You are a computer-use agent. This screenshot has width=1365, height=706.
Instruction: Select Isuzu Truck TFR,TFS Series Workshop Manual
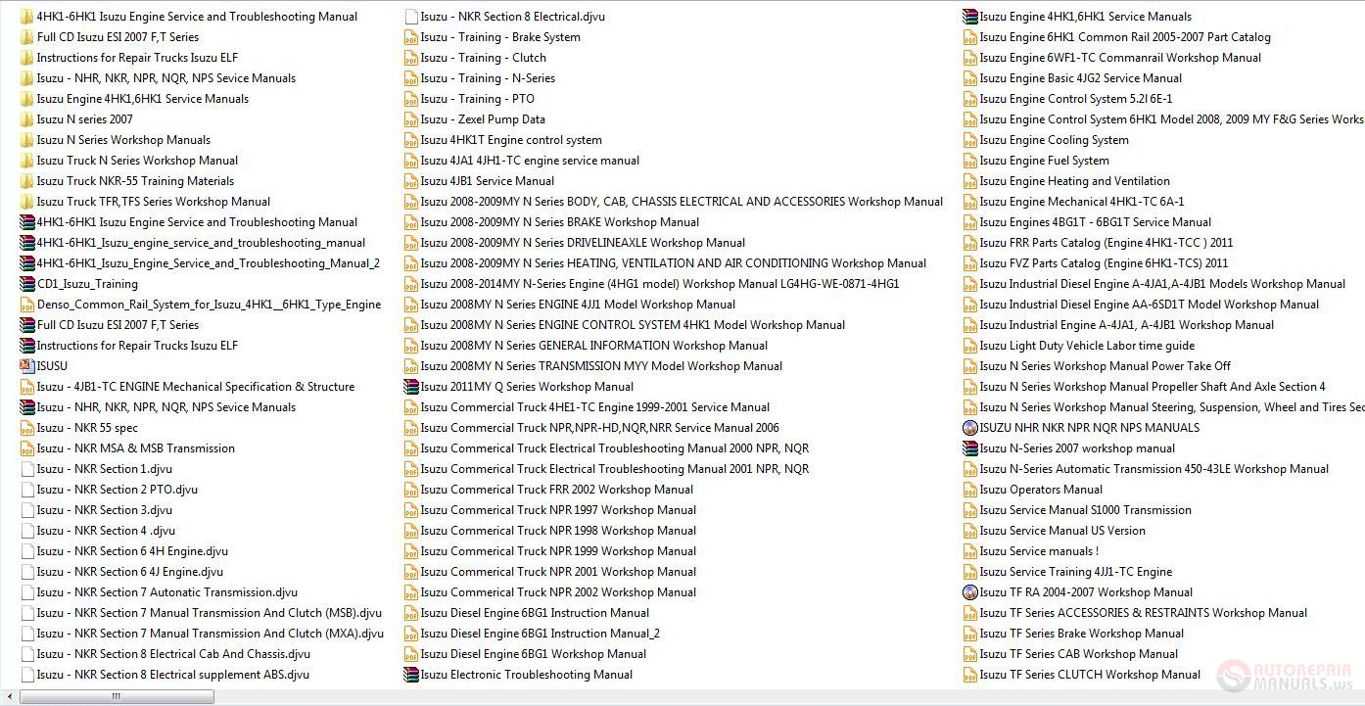coord(153,202)
